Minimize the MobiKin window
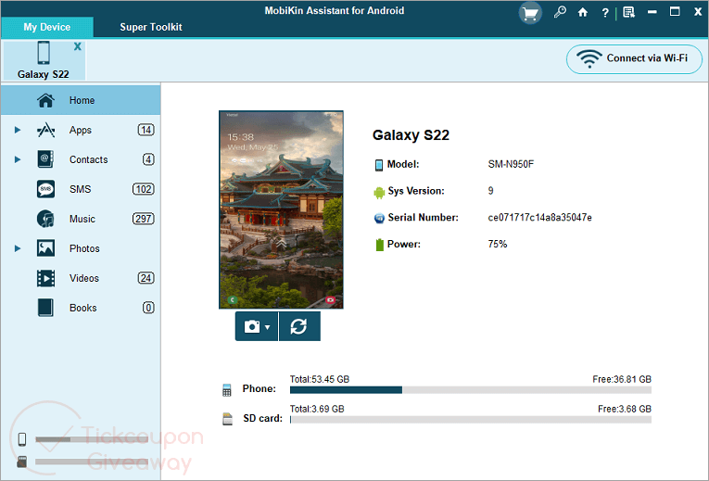The width and height of the screenshot is (709, 481). point(652,12)
